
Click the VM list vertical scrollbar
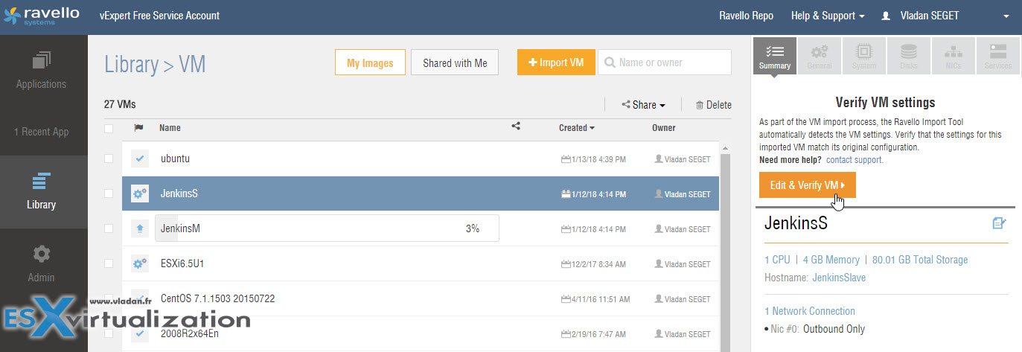725,253
